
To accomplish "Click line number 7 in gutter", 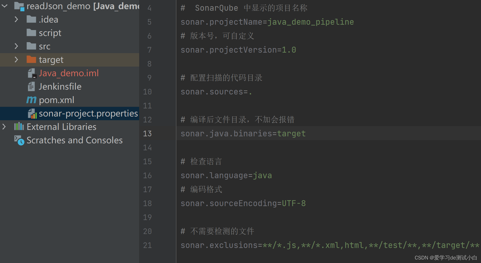I will [149, 50].
